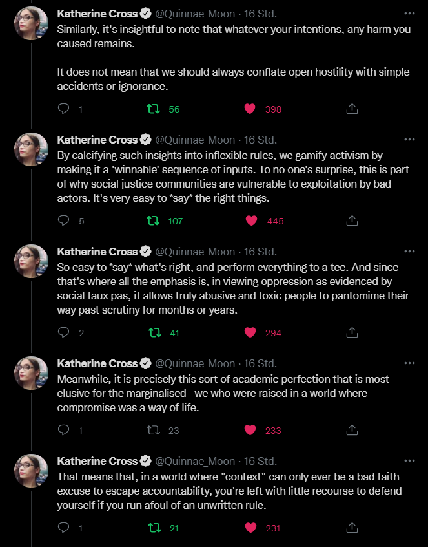This screenshot has width=428, height=547.
Task: Reply to the 'gamify activism' tweet
Action: 64,221
